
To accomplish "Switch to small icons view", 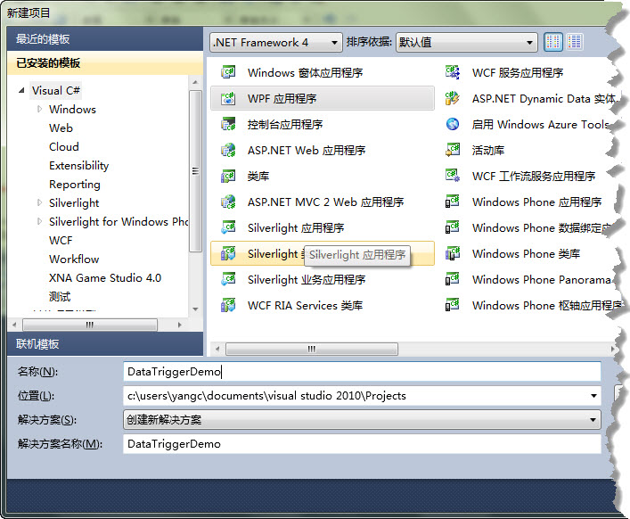I will (x=552, y=42).
